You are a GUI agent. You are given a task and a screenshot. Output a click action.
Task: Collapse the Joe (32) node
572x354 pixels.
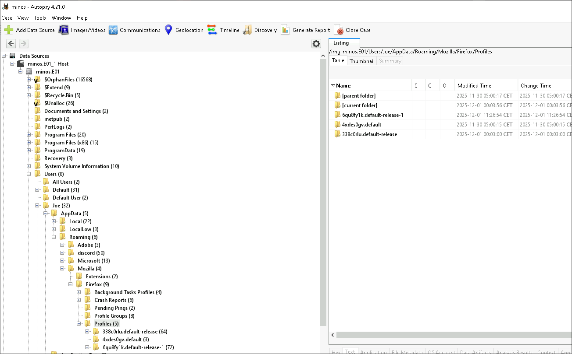tap(37, 206)
